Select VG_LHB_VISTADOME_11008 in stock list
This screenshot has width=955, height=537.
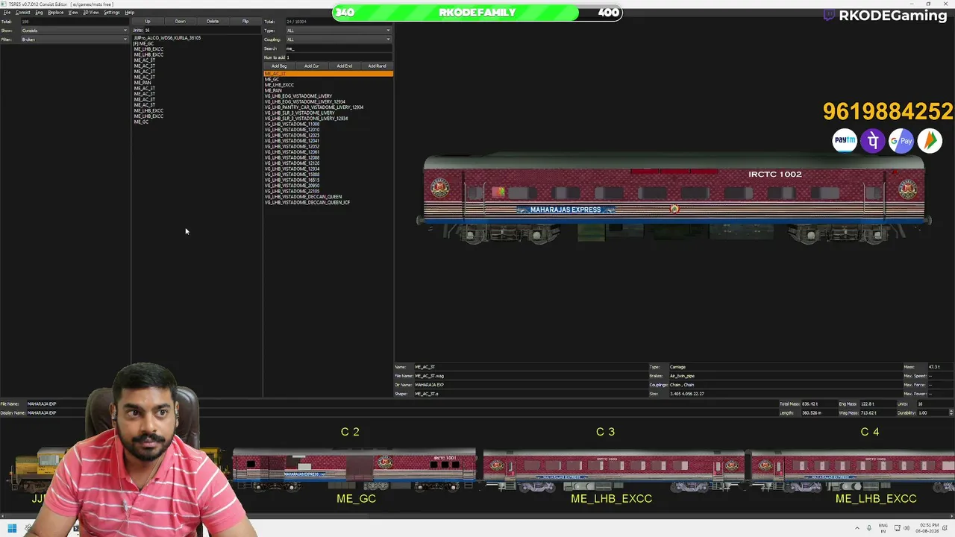point(292,125)
